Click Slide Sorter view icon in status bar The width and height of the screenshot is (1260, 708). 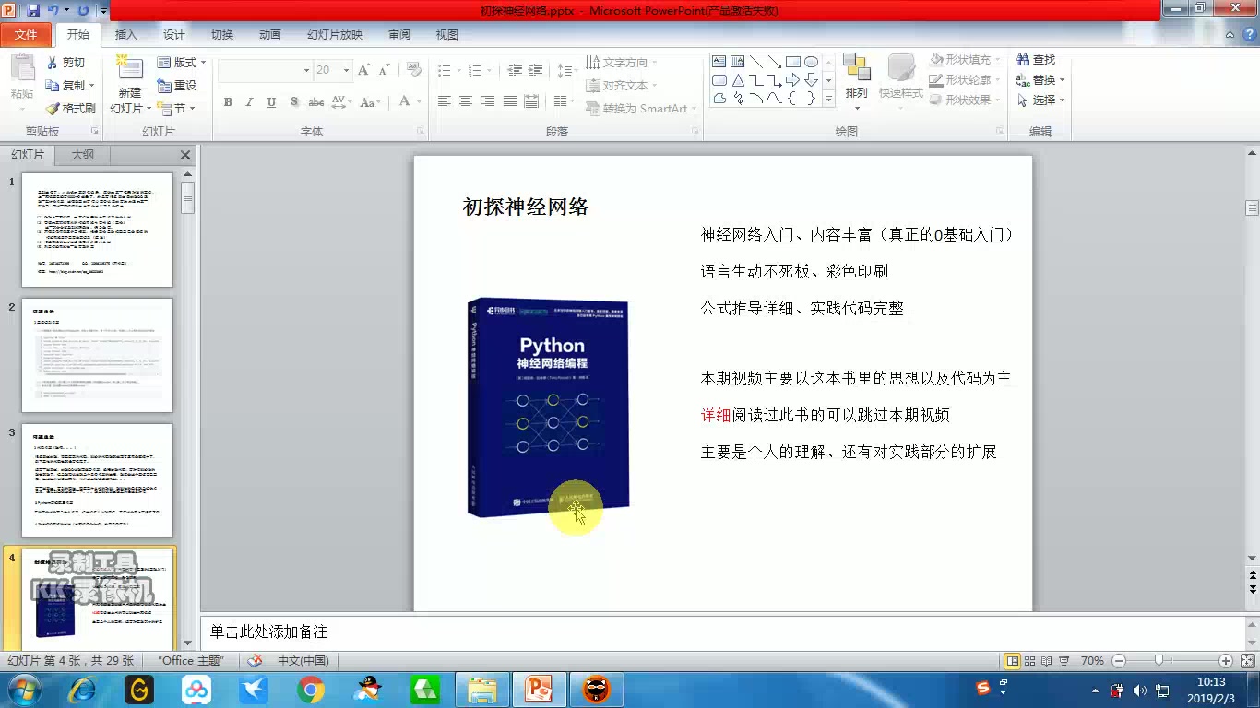[1029, 661]
